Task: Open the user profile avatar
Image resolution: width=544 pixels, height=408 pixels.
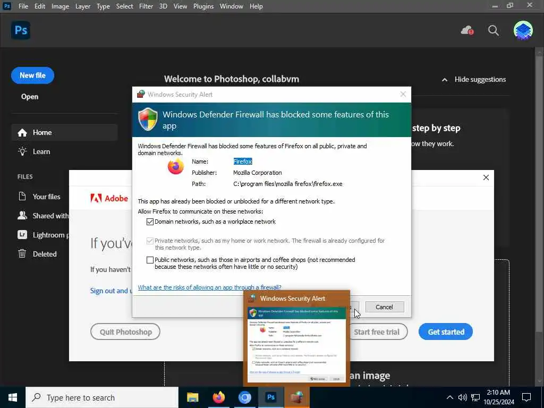Action: pos(523,30)
